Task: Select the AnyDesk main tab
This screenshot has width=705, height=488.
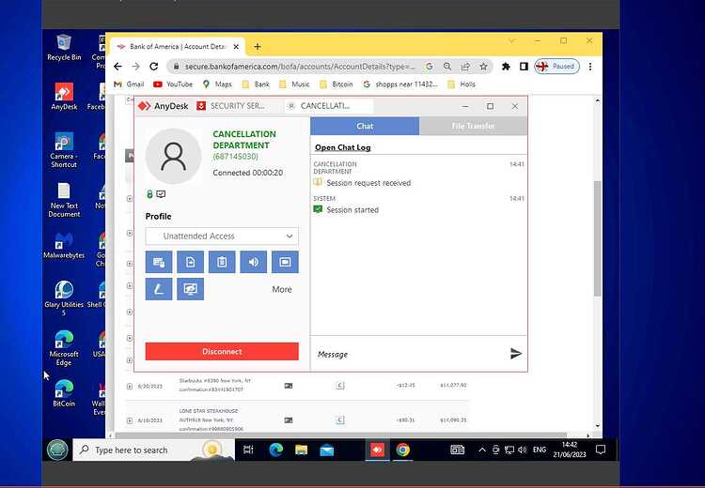Action: click(x=164, y=106)
